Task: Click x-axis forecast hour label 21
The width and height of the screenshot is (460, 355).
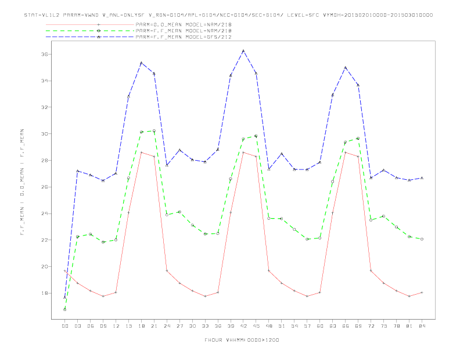Action: point(154,326)
